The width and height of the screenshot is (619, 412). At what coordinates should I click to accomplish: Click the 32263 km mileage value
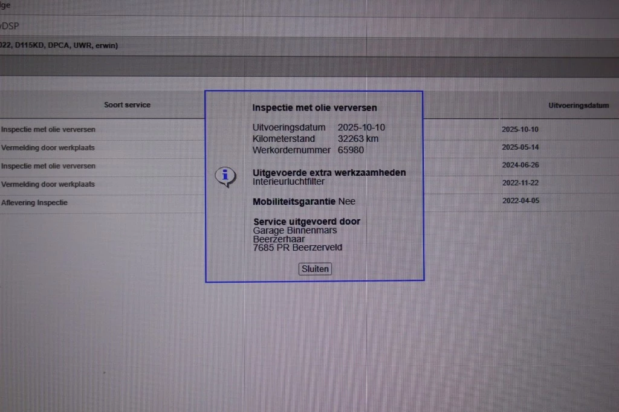coord(358,139)
